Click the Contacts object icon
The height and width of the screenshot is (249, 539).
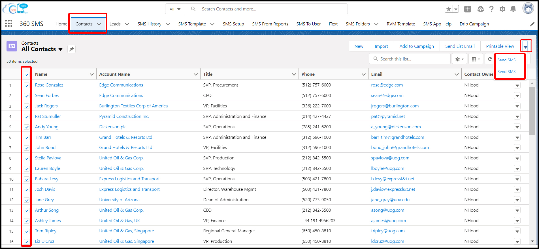click(x=12, y=46)
